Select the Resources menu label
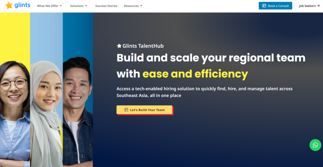Image resolution: width=323 pixels, height=167 pixels. [x=131, y=6]
